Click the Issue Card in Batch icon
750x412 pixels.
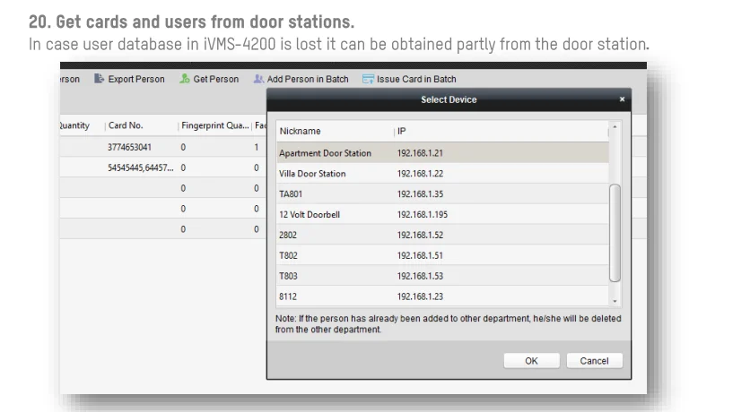coord(368,79)
